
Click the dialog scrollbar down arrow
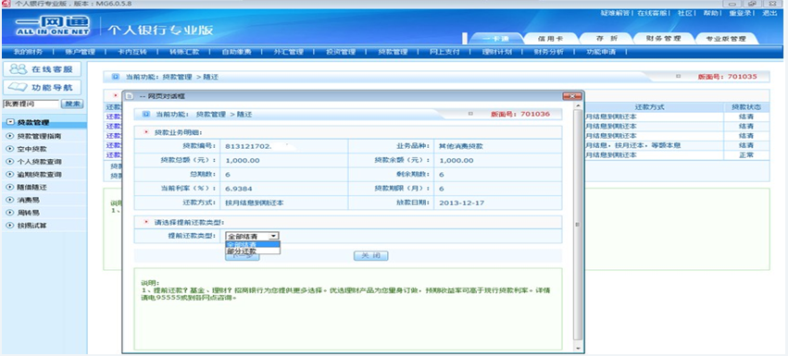click(x=578, y=348)
